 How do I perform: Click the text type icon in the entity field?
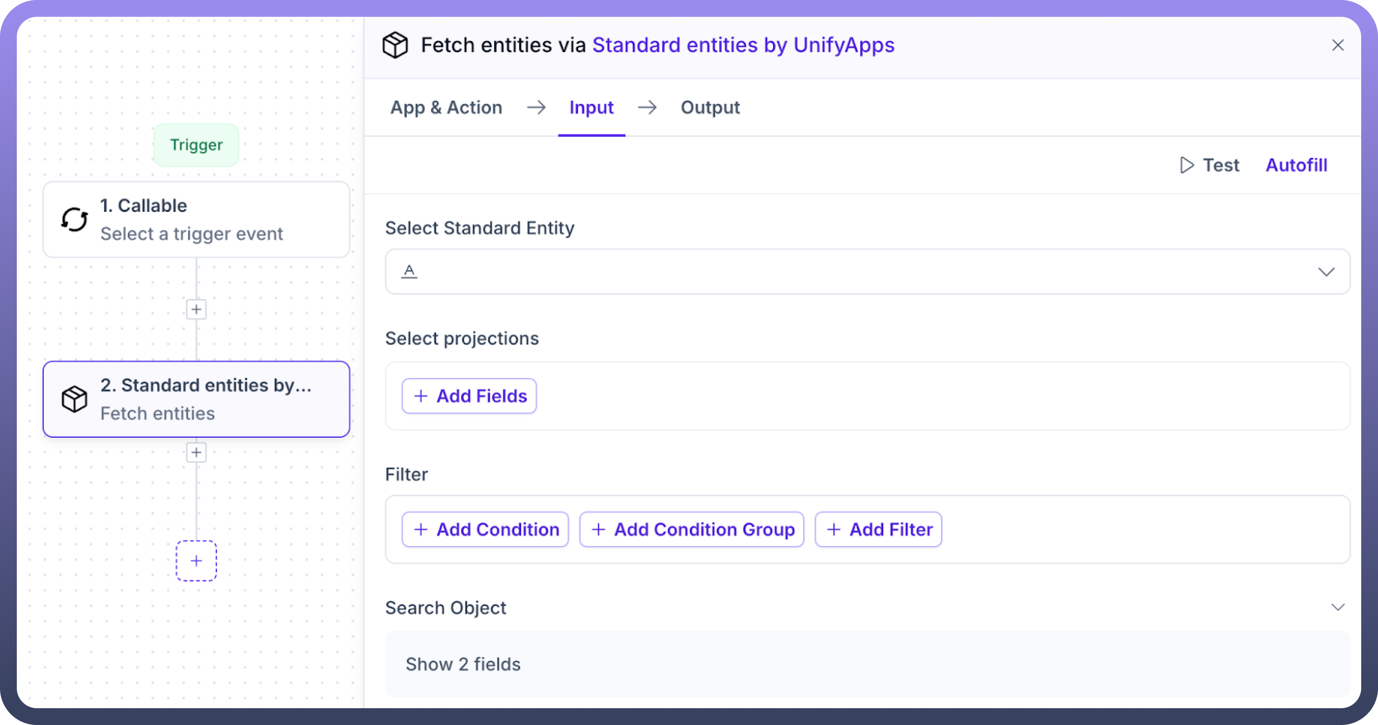click(409, 272)
